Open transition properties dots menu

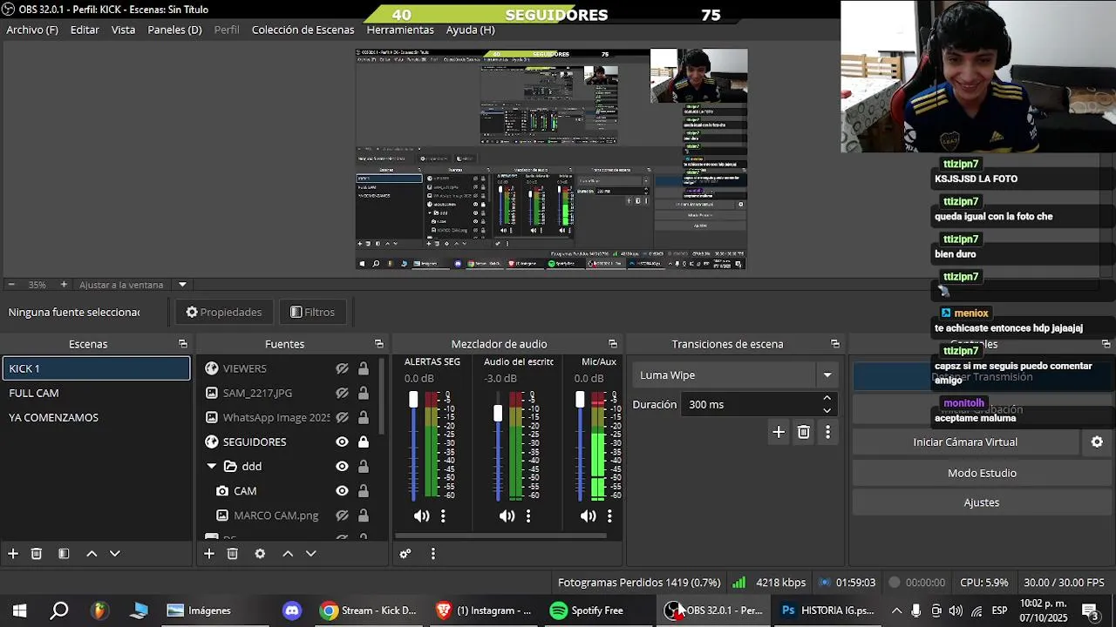(827, 432)
